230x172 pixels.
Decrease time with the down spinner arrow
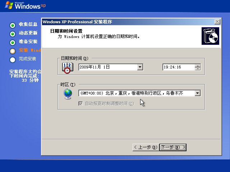[x=198, y=68]
